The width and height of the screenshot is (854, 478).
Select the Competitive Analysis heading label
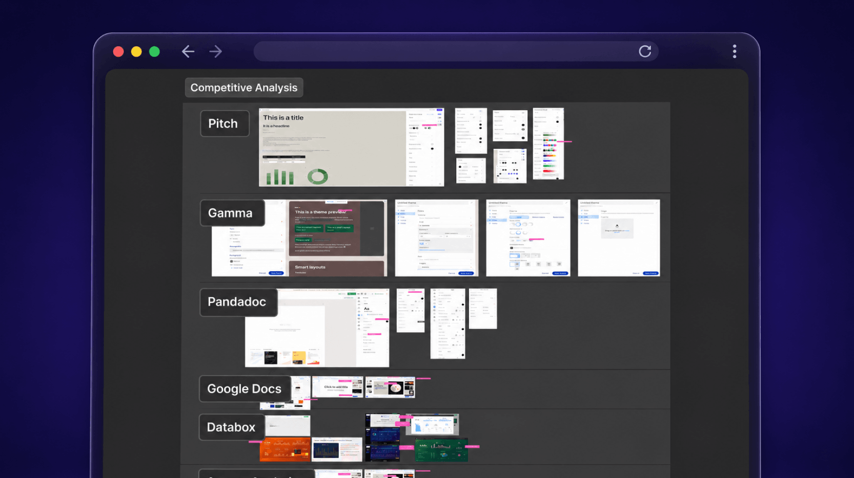click(x=244, y=88)
